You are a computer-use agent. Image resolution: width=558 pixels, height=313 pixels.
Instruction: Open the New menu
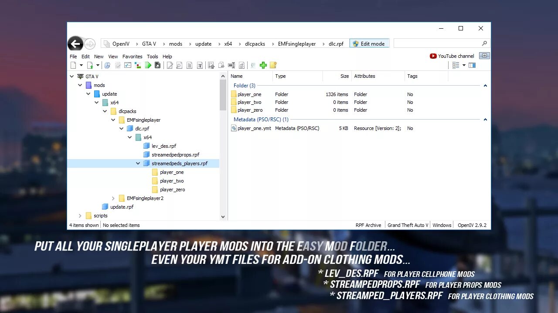pos(99,57)
